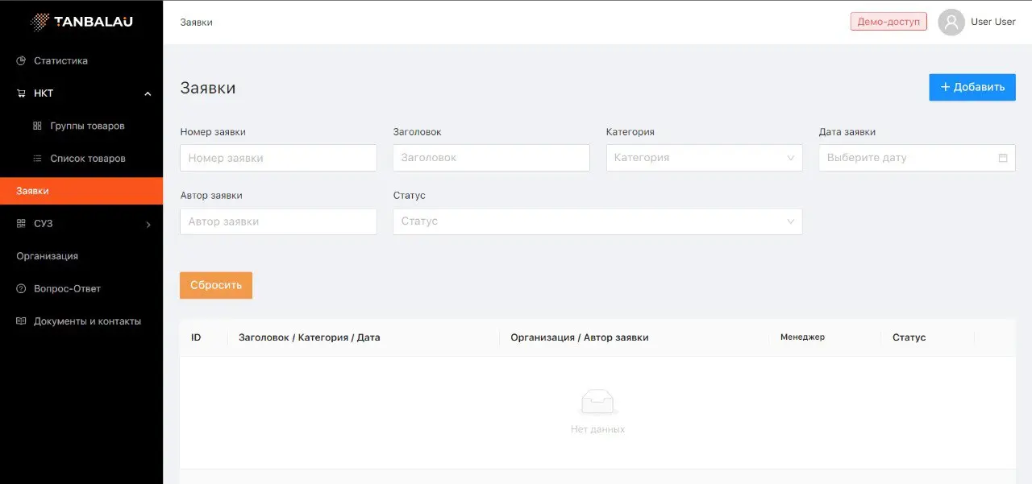Screen dimensions: 1032x484
Task: Open the Статус dropdown filter
Action: pyautogui.click(x=597, y=221)
